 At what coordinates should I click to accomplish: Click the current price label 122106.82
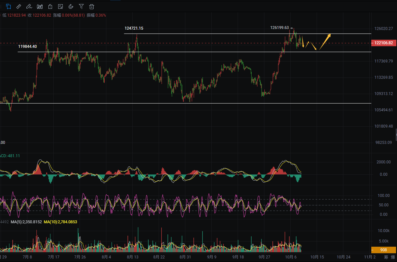(x=383, y=43)
